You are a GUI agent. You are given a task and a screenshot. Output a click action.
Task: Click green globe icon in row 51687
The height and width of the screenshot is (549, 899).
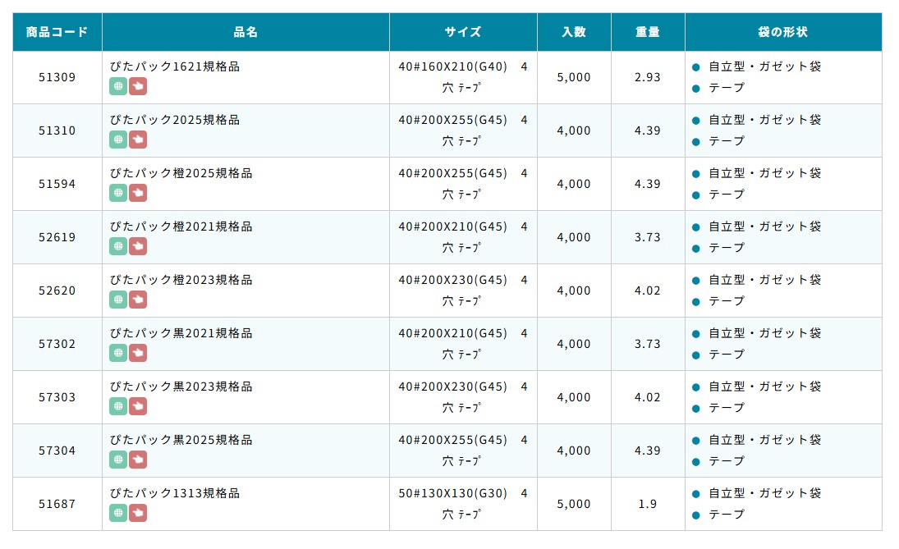[118, 513]
